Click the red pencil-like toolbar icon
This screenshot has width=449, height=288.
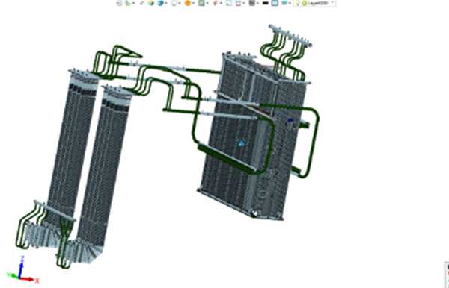click(x=141, y=3)
